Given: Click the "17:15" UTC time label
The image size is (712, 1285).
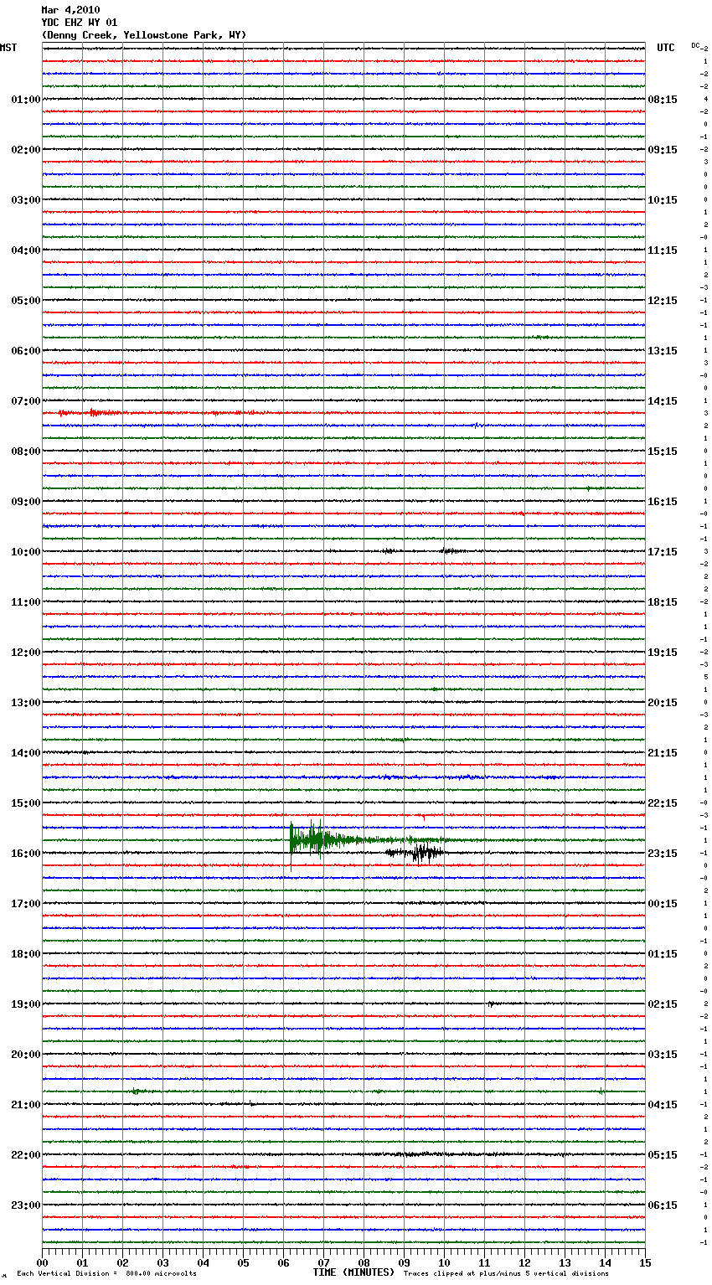Looking at the screenshot, I should (x=663, y=552).
